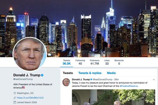Switch to the Tweets & replies tab
The width and height of the screenshot is (158, 105).
point(90,73)
